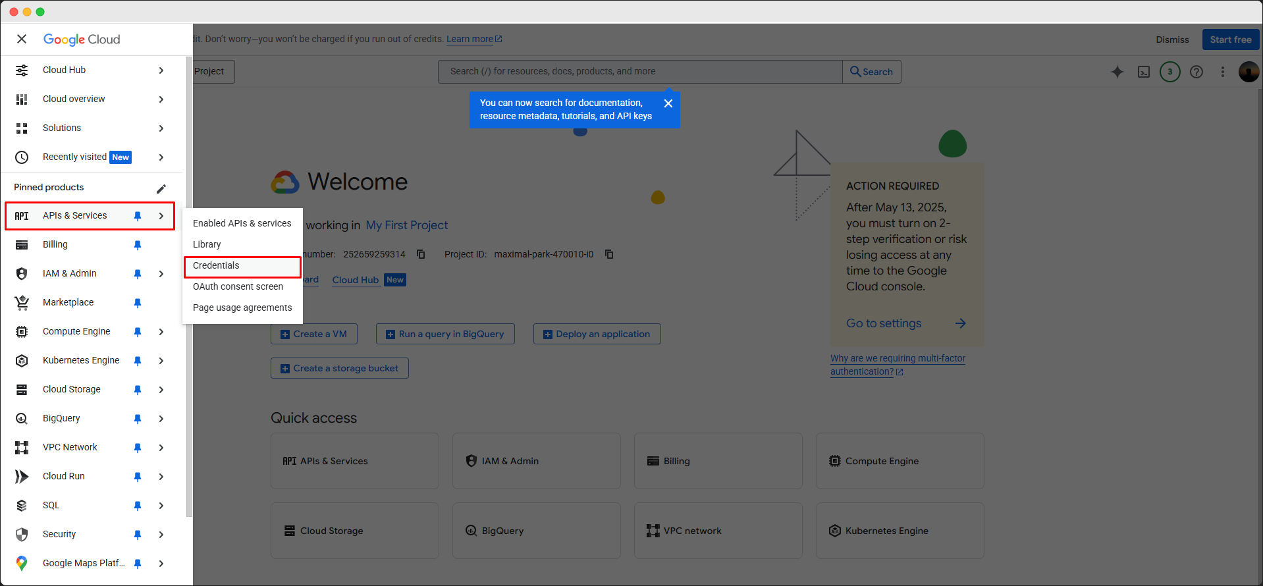
Task: Expand the Cloud Hub submenu arrow
Action: (161, 70)
